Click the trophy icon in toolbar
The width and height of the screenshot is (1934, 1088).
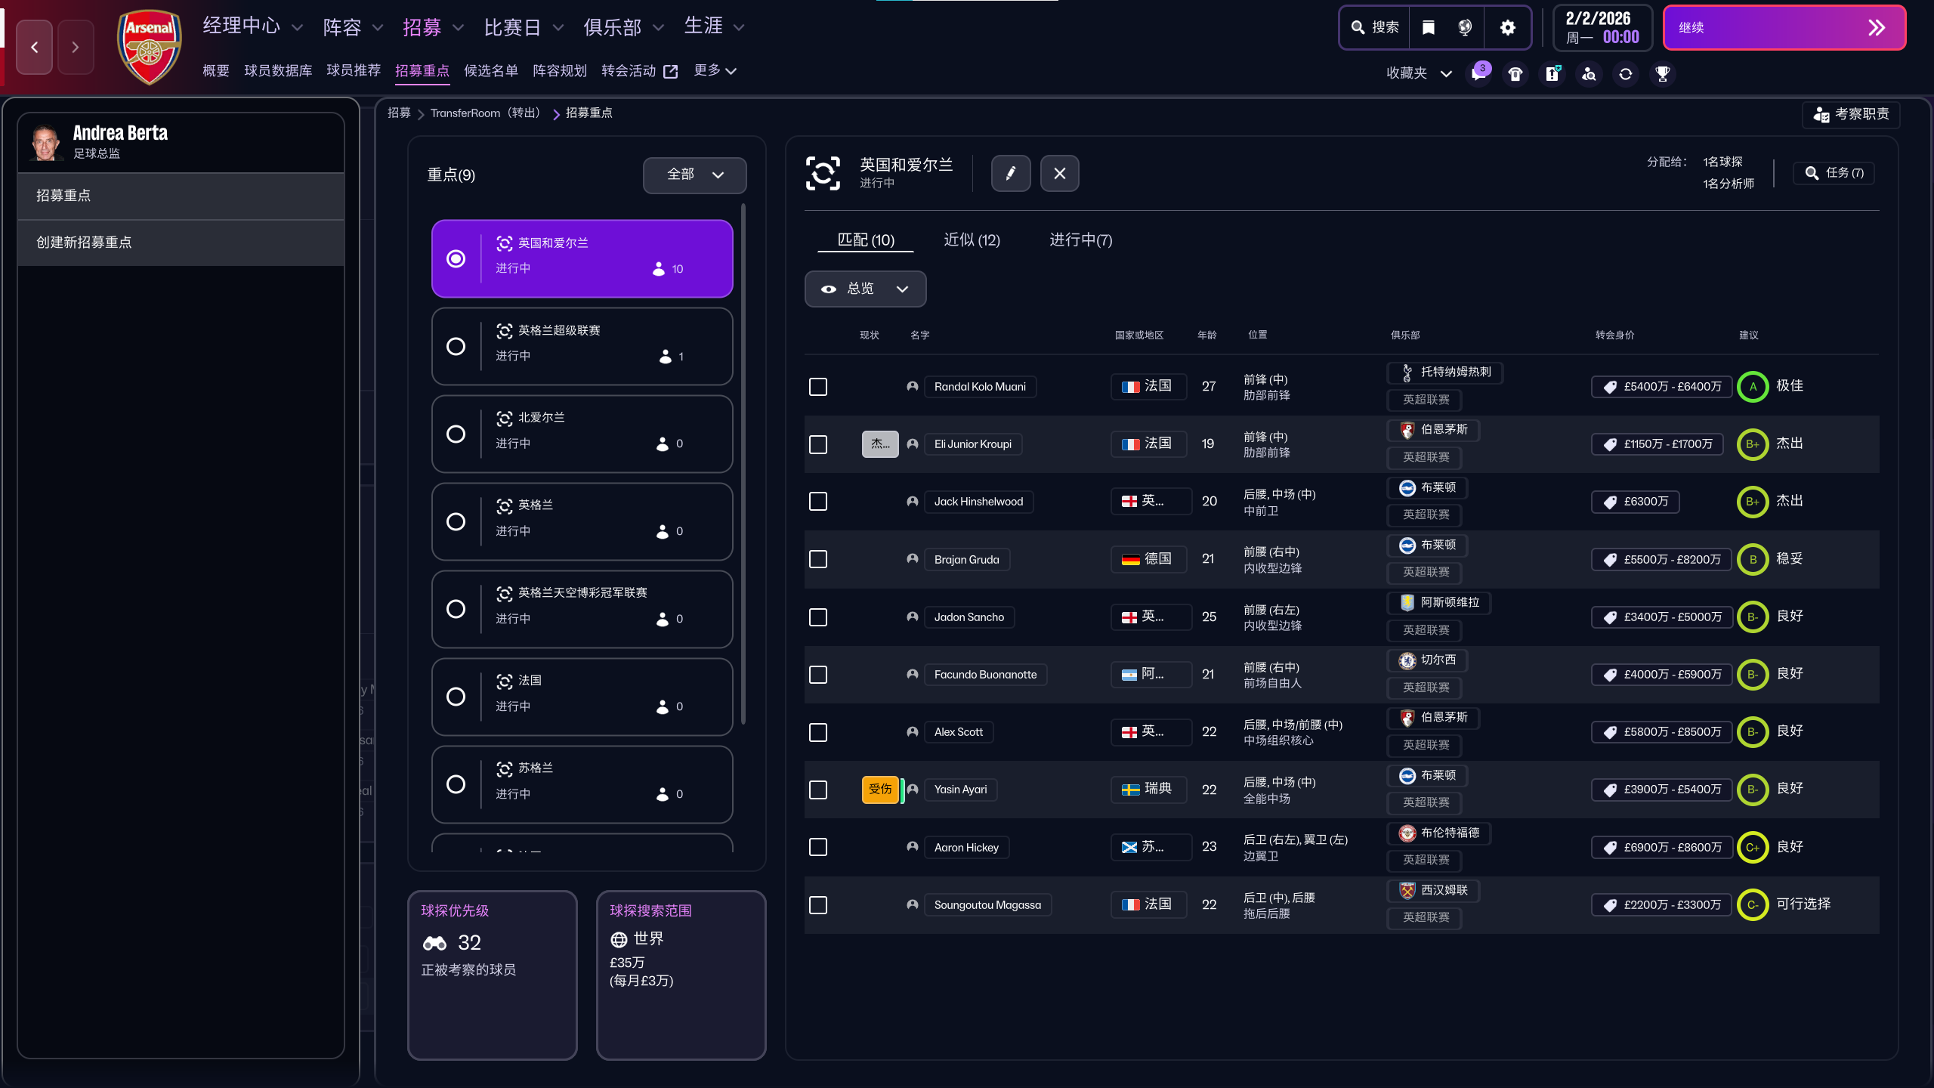(x=1662, y=74)
